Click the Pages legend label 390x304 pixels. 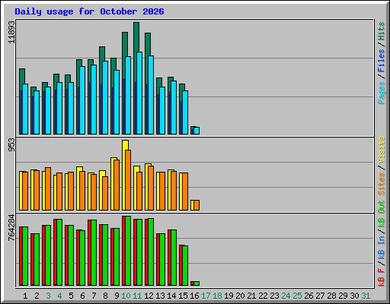coord(382,93)
